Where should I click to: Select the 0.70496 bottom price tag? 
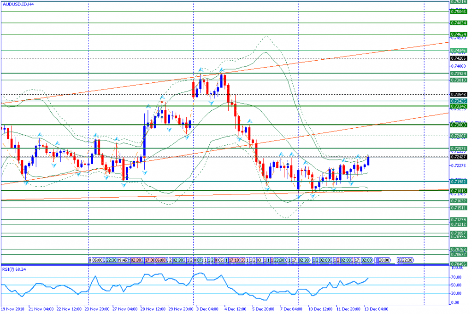coord(459,264)
